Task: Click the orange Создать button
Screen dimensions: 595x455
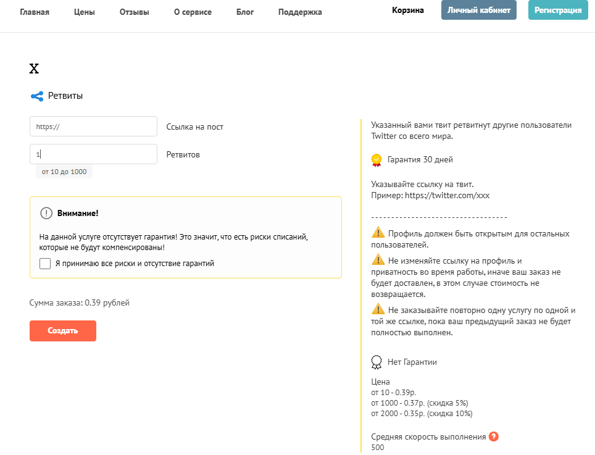Action: [63, 331]
